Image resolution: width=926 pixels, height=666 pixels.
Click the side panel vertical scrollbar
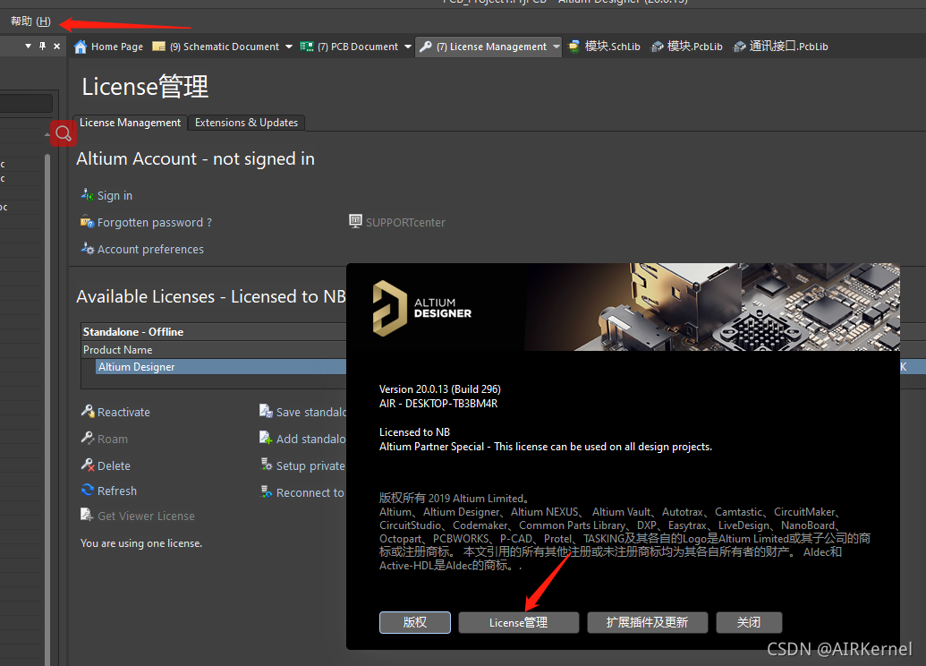point(47,408)
